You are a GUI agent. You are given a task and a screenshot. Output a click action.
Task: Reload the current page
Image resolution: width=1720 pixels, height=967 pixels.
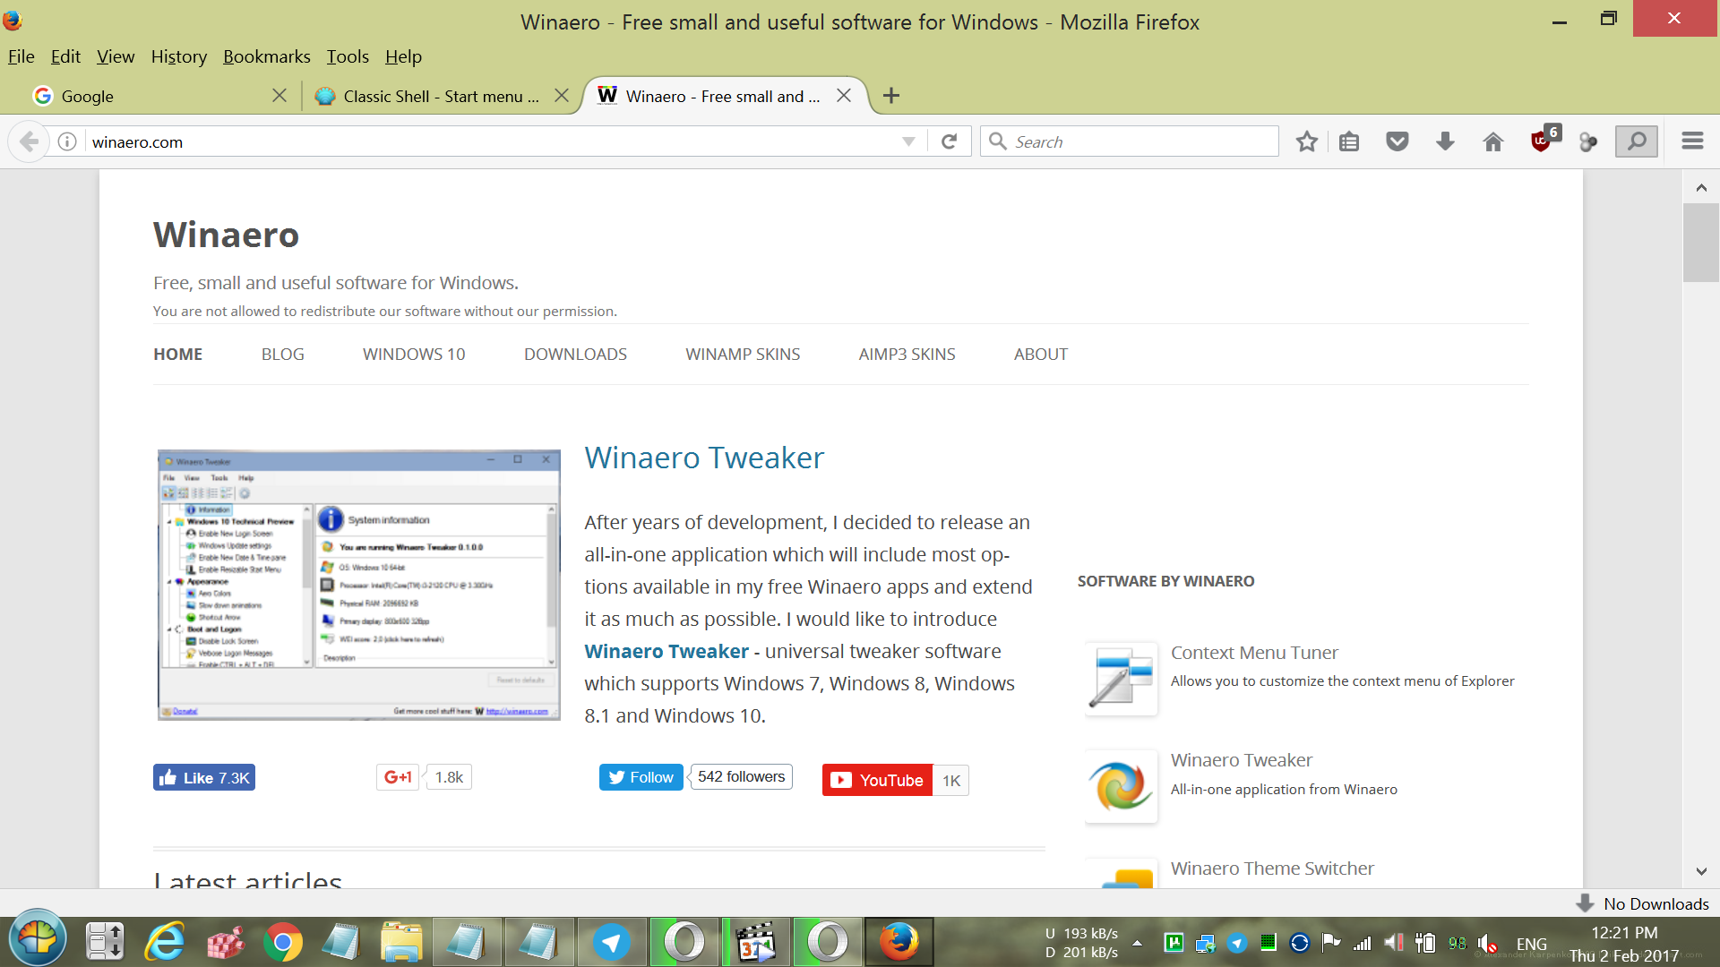[950, 141]
